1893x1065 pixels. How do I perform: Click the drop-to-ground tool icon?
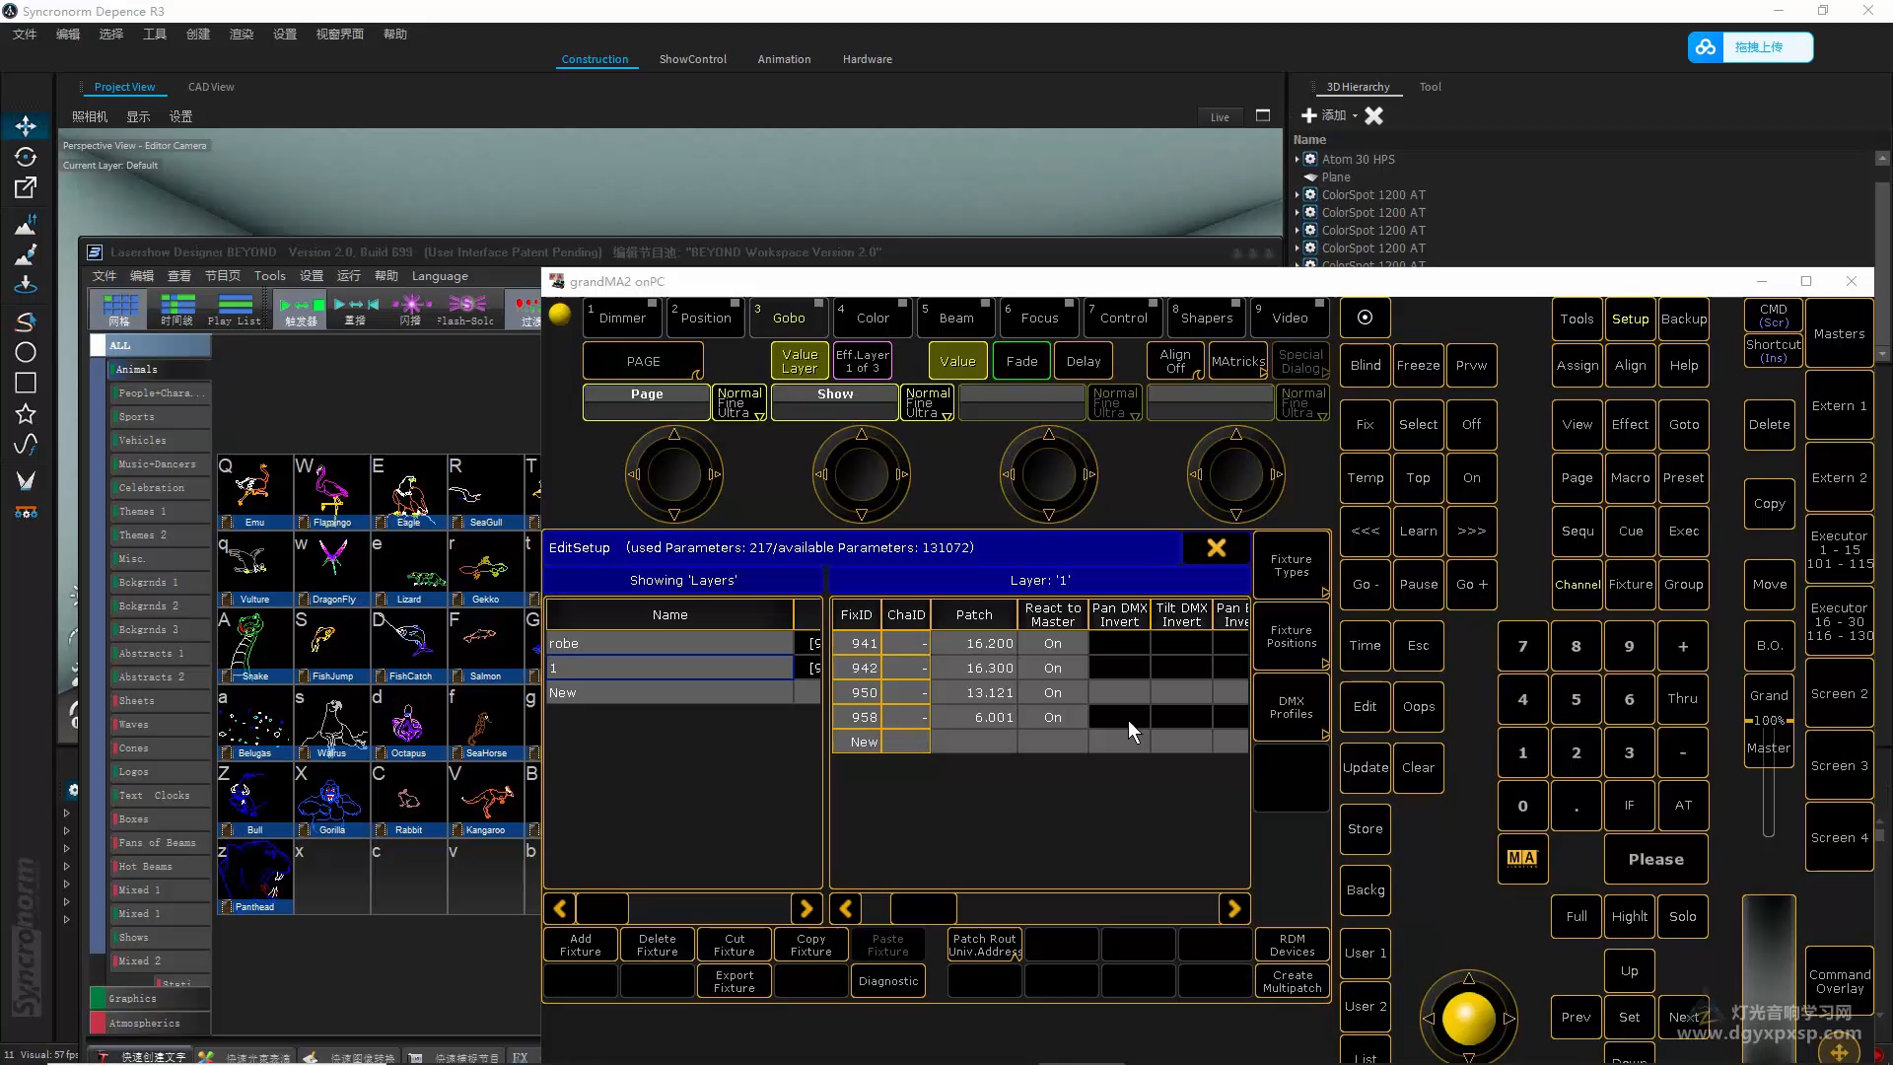26,285
